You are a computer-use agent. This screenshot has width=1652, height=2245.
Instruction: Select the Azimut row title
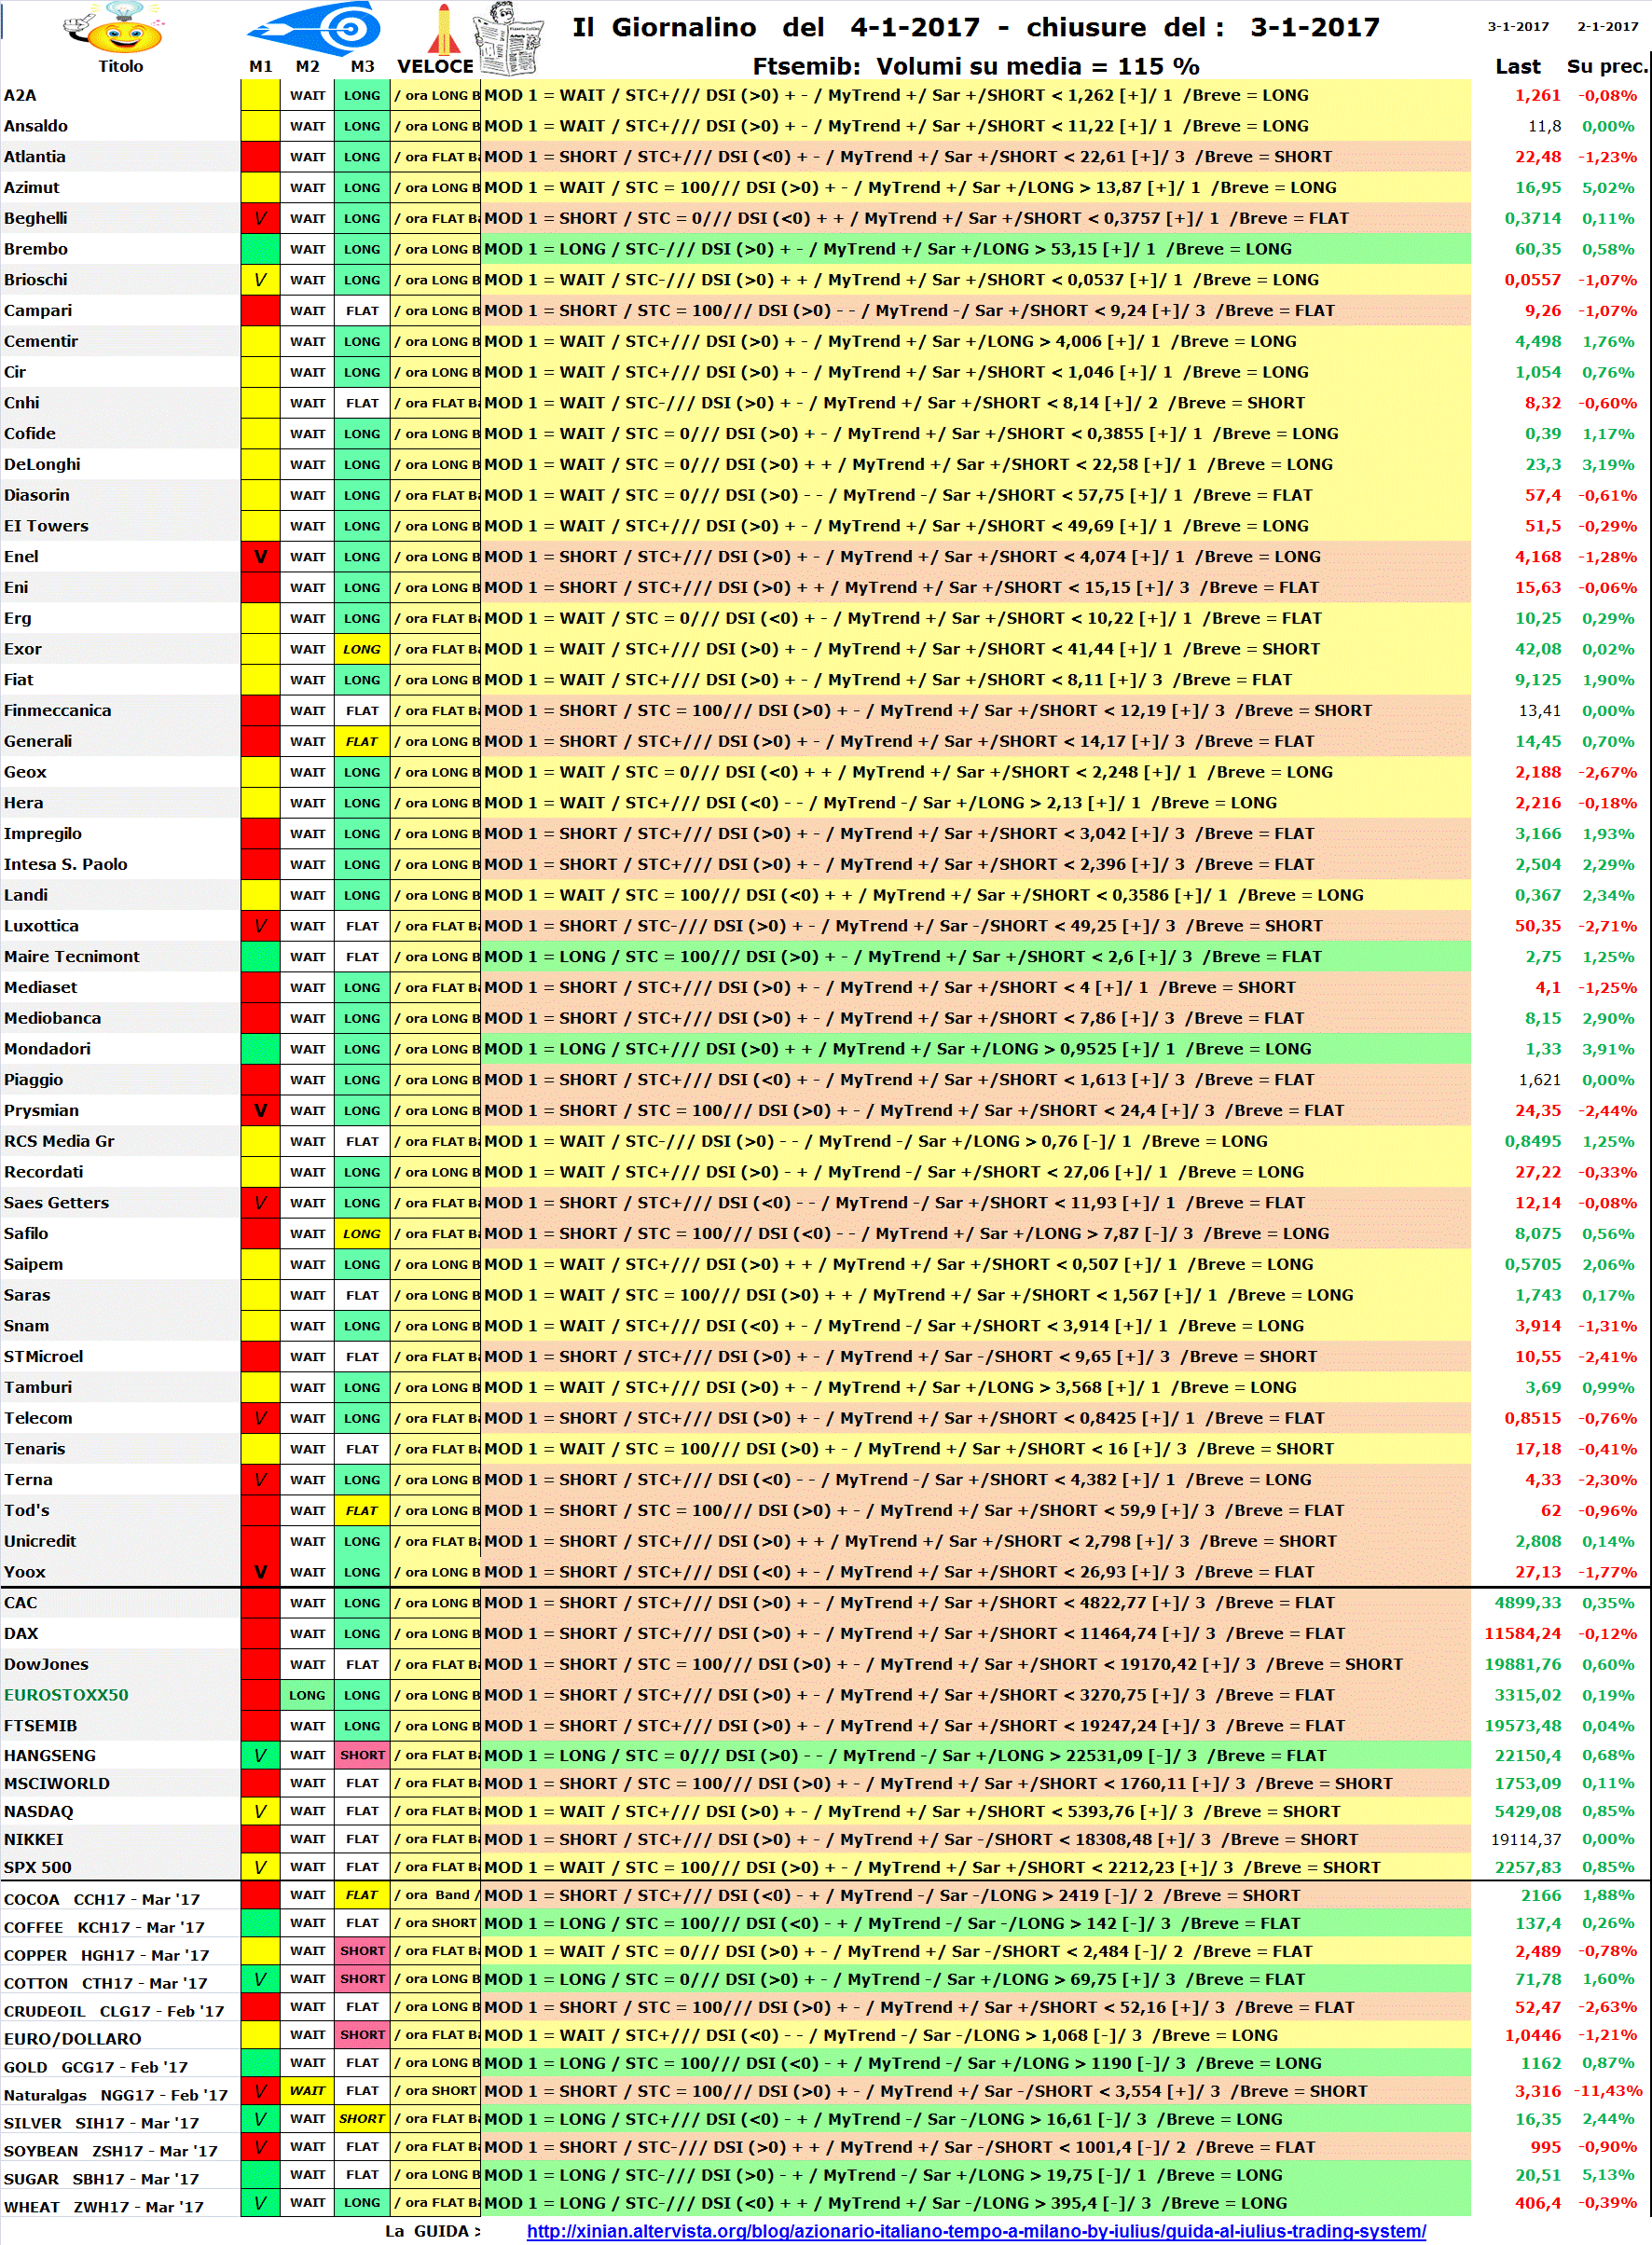tap(32, 188)
